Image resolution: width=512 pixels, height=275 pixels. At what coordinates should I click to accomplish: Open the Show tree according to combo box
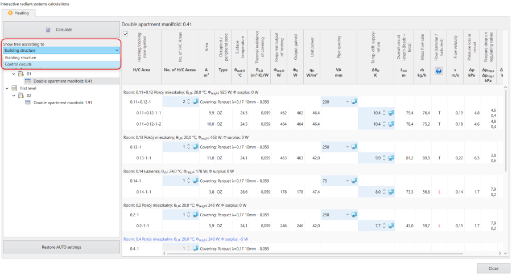pyautogui.click(x=61, y=50)
